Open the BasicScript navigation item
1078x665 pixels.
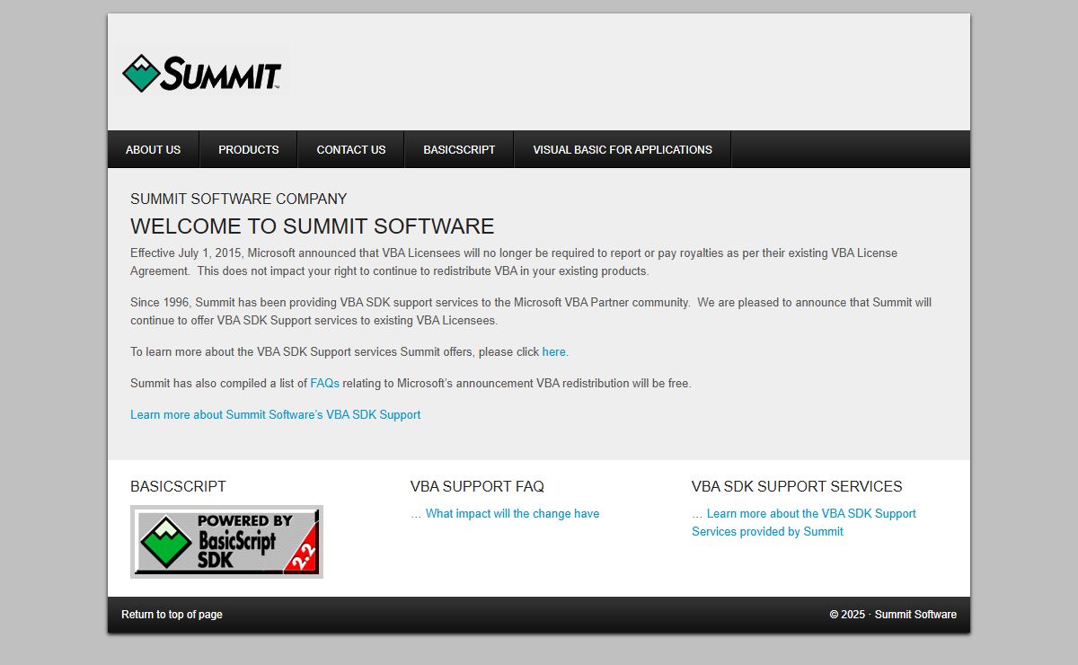[x=459, y=150]
